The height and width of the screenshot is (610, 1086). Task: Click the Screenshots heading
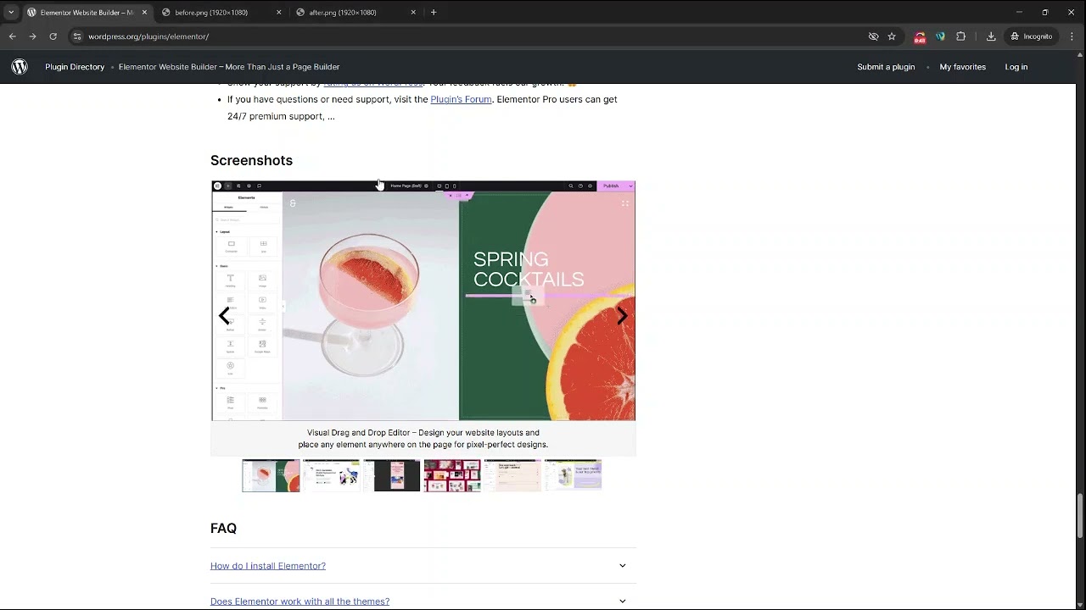click(x=251, y=160)
